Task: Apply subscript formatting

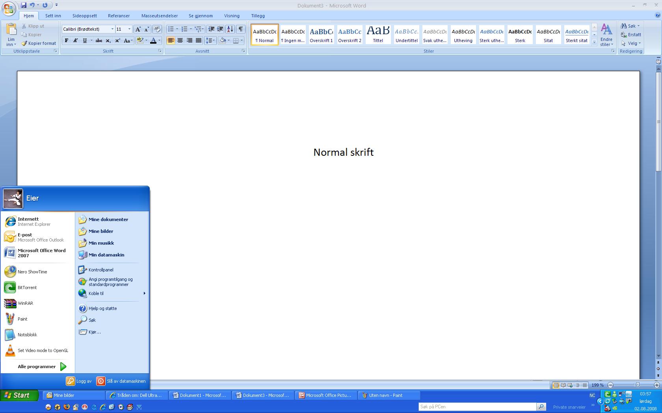Action: tap(108, 41)
